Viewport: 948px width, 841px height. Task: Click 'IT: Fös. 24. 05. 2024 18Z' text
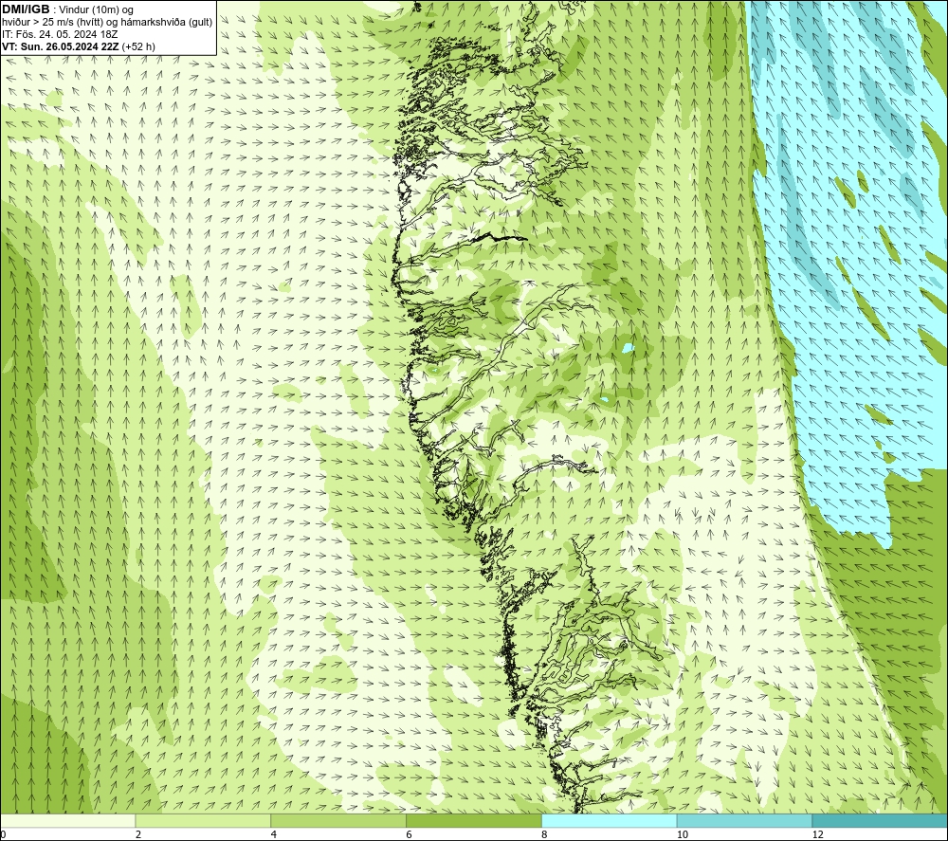click(59, 34)
